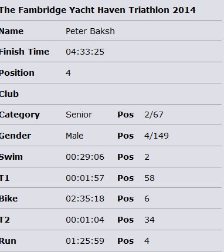Click the category position 2/67
Viewport: 224px width, 252px height.
tap(154, 115)
